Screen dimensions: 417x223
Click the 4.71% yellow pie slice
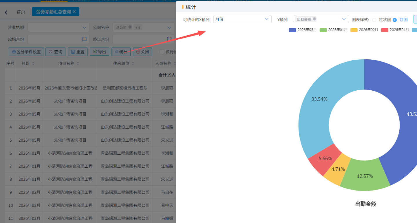338,169
